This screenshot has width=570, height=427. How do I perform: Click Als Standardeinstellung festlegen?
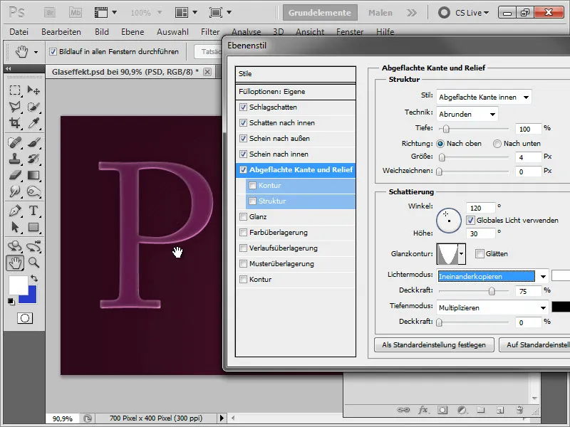tap(434, 345)
